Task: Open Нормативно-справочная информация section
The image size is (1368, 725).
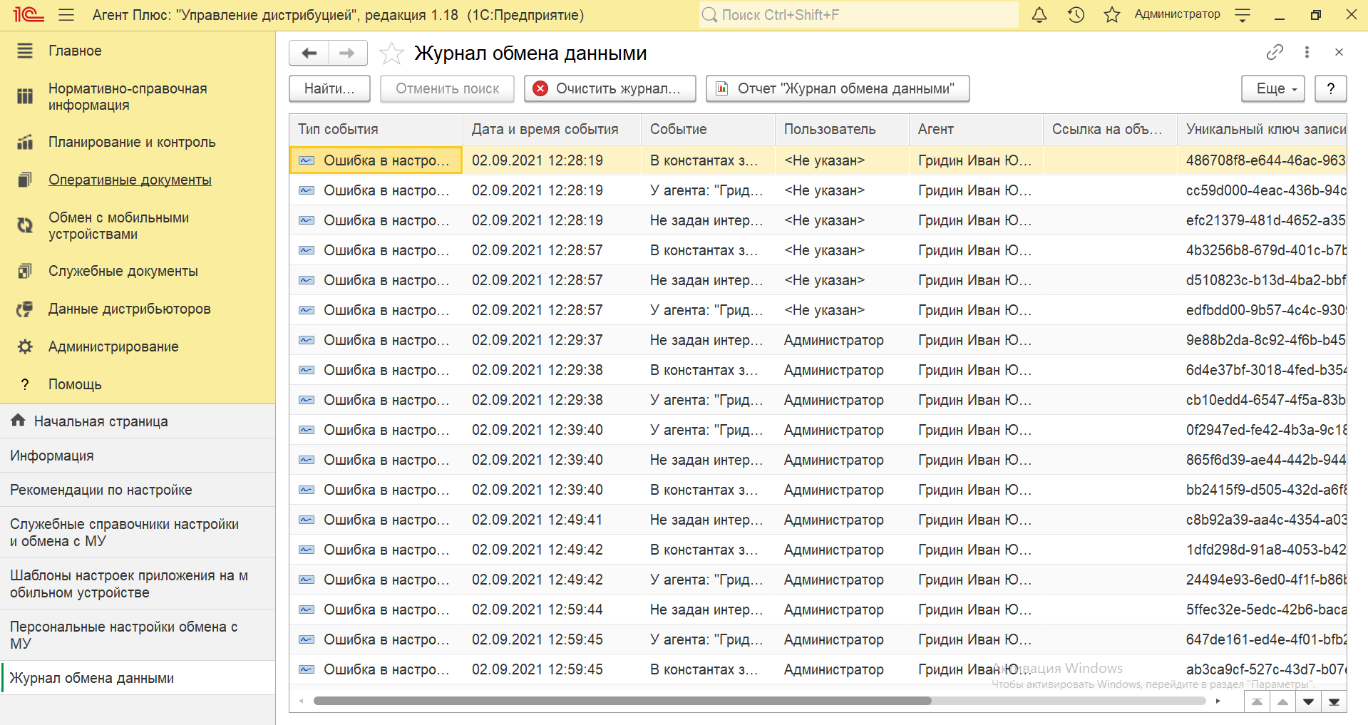Action: (x=128, y=96)
